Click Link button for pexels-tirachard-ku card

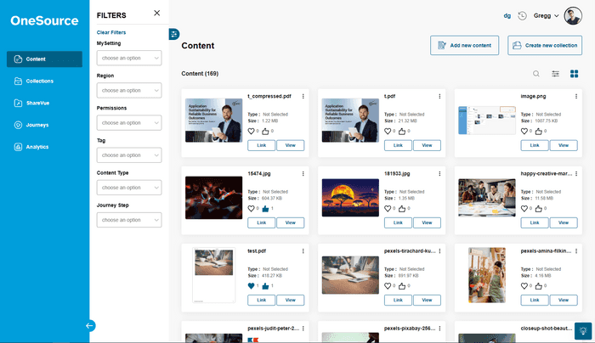pos(398,301)
